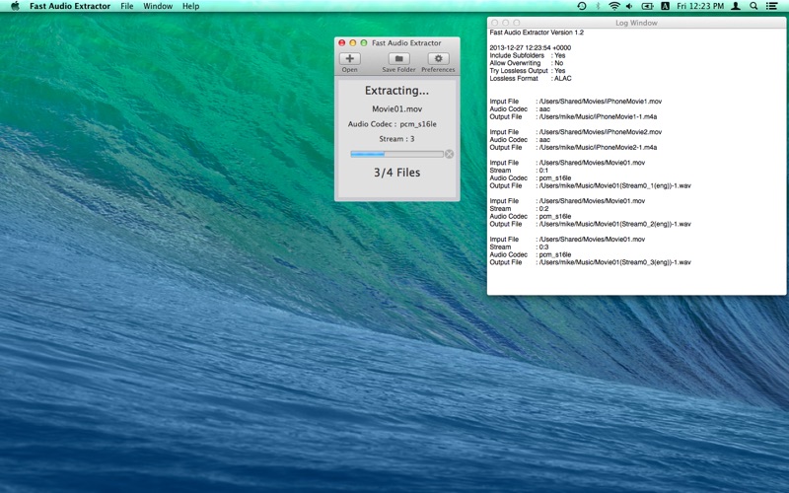Click the extraction progress bar

coord(396,154)
